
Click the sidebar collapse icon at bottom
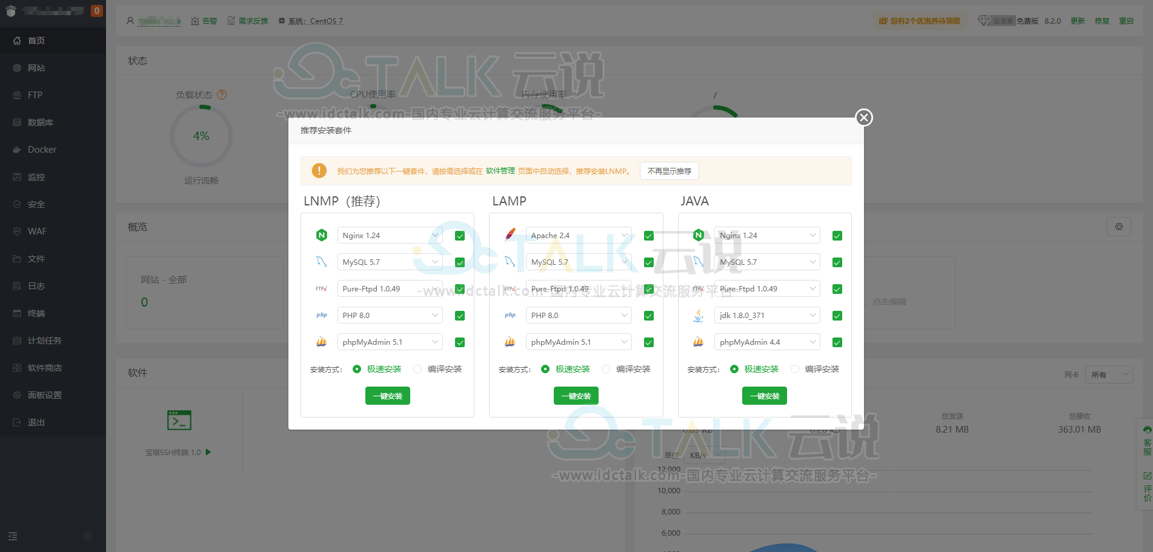point(13,536)
